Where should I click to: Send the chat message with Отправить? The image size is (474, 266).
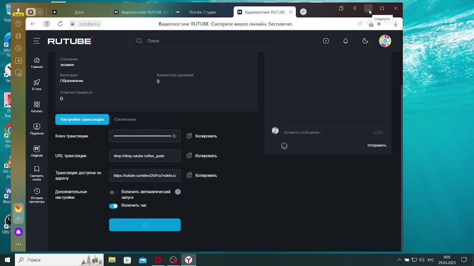pos(377,145)
